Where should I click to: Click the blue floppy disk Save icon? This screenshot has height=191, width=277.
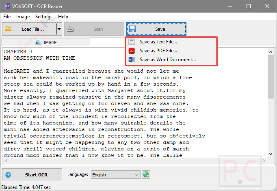(x=132, y=29)
